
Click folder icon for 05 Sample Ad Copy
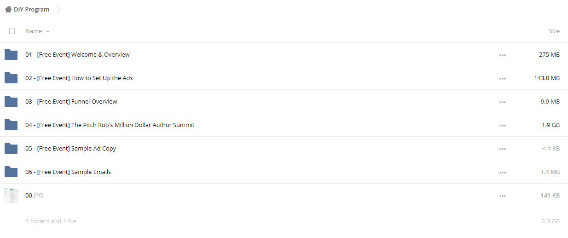click(11, 148)
